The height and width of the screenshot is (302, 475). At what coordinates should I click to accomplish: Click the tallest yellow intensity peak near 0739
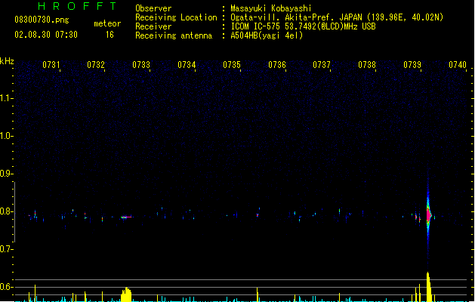pyautogui.click(x=429, y=287)
